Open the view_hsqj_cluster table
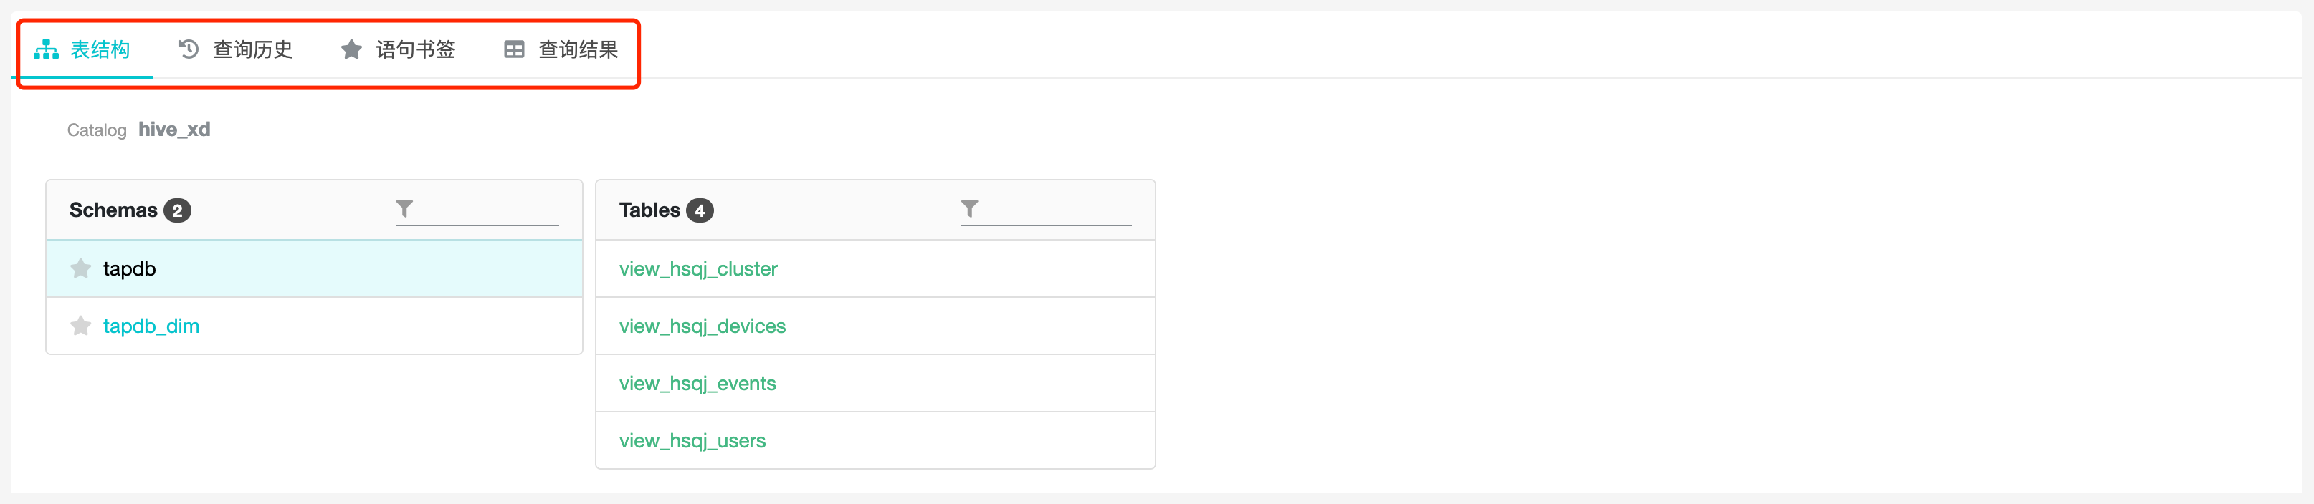This screenshot has width=2314, height=504. (698, 269)
